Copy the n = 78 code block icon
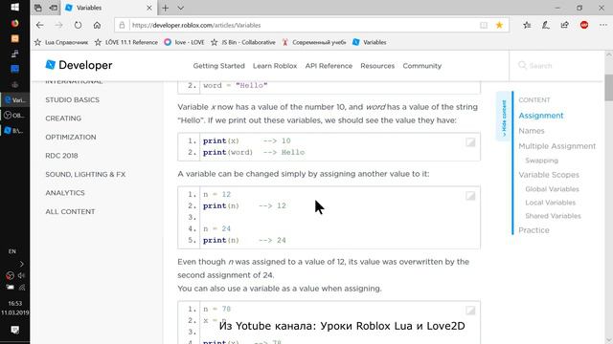Viewport: 613px width, 344px height. tap(470, 311)
